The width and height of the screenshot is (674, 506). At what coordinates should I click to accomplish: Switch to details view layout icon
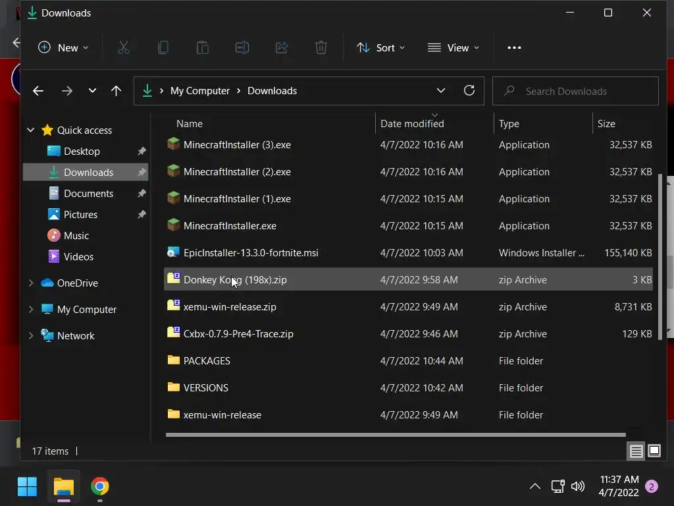click(x=636, y=451)
